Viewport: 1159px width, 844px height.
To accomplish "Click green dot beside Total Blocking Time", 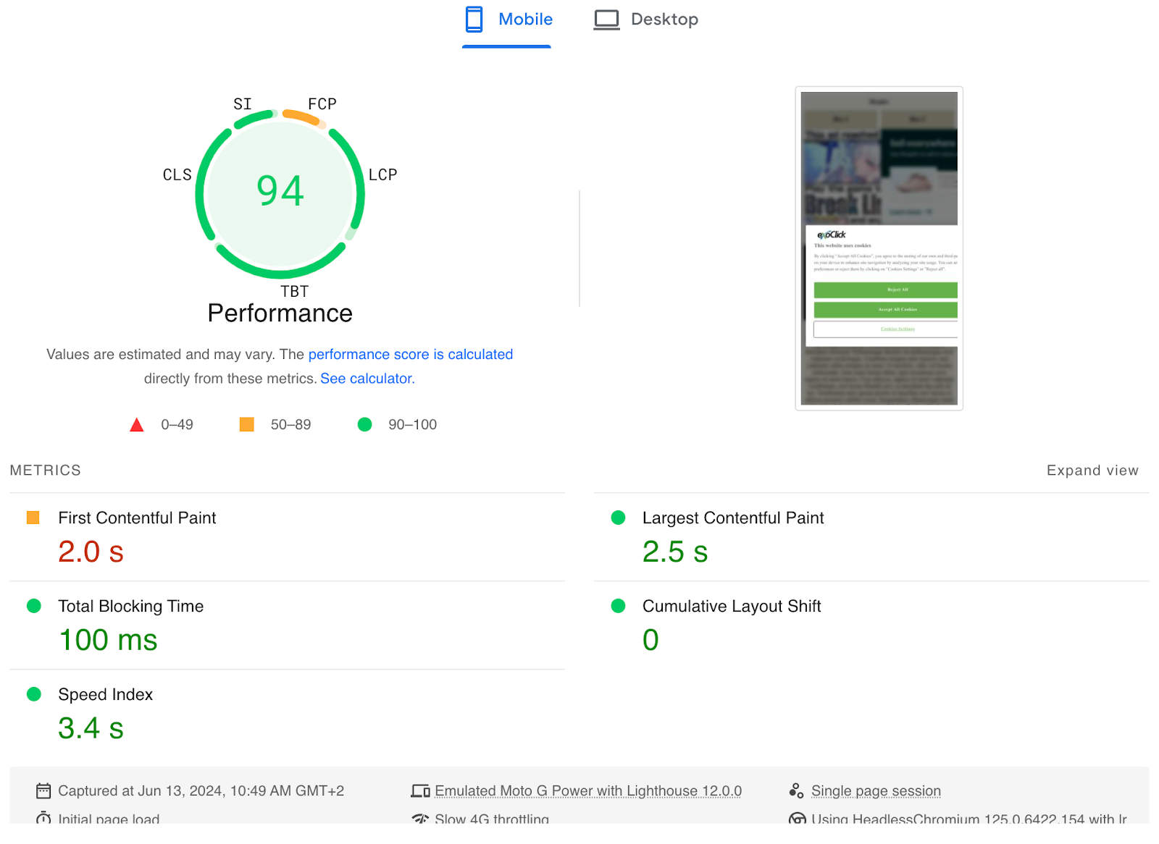I will coord(34,606).
